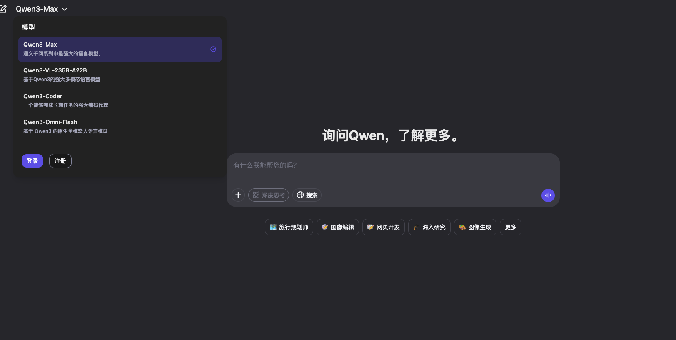Open the 图像生成 image generation shortcut
The image size is (676, 340).
tap(475, 227)
